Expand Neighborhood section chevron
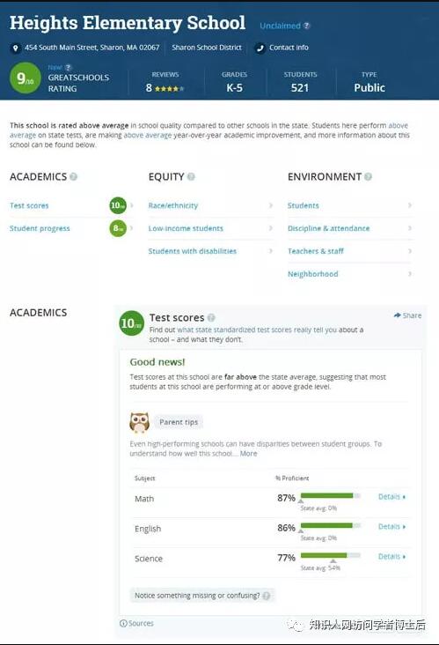Screen dimensions: 439x645 pos(409,274)
